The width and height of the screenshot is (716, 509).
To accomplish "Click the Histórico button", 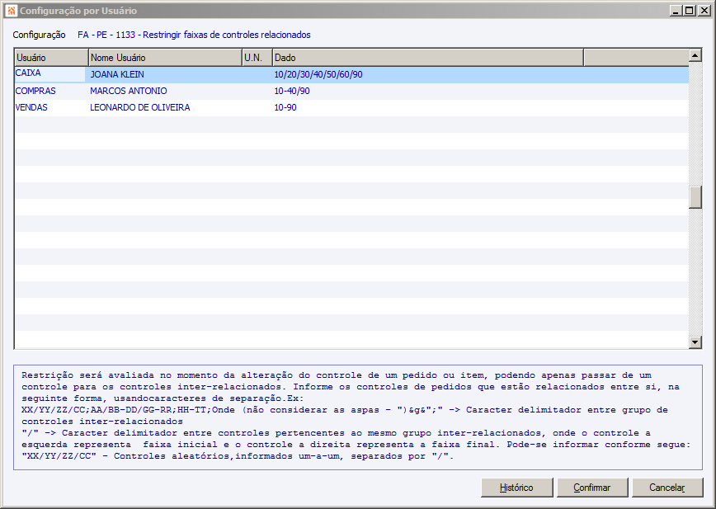I will click(x=517, y=488).
